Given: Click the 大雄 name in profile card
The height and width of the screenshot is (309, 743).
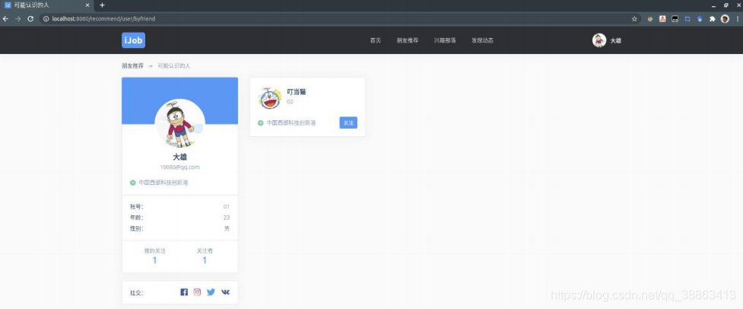Looking at the screenshot, I should pos(180,157).
